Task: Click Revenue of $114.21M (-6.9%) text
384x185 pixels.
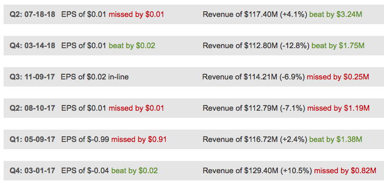Action: coord(253,77)
